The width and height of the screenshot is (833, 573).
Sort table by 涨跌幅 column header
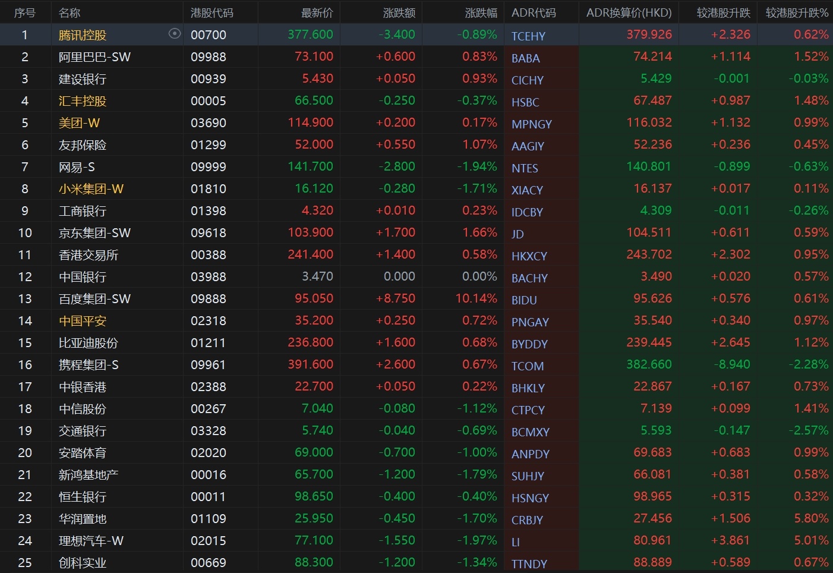coord(481,12)
